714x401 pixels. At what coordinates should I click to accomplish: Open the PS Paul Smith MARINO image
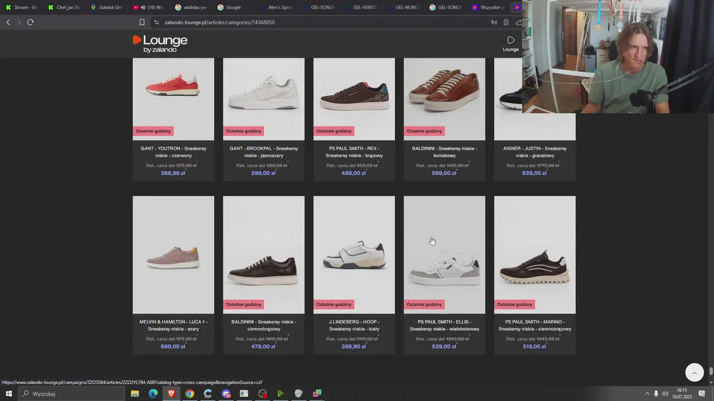535,255
